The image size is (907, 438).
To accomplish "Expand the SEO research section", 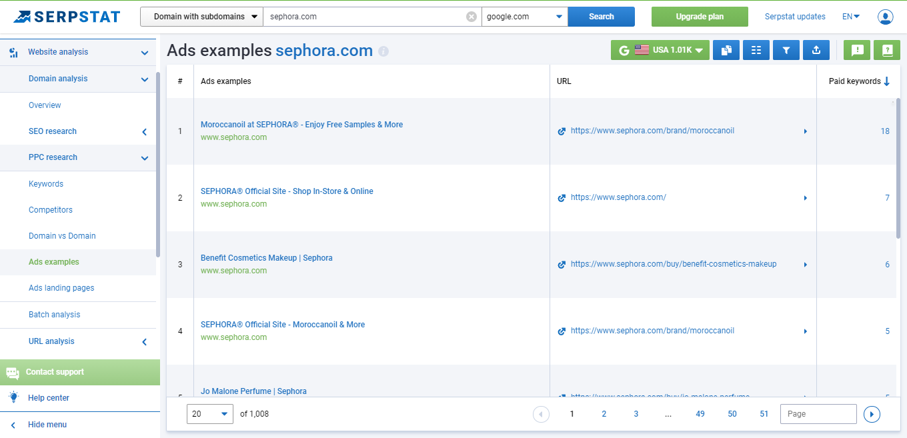I will click(145, 132).
